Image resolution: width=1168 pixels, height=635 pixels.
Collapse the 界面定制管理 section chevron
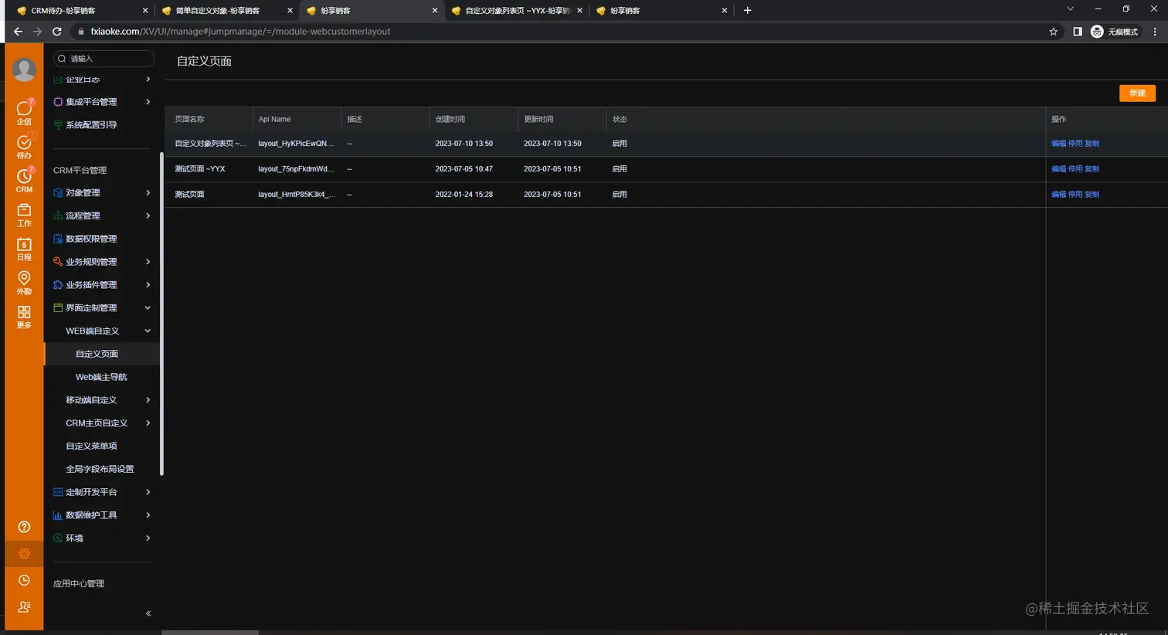coord(148,307)
